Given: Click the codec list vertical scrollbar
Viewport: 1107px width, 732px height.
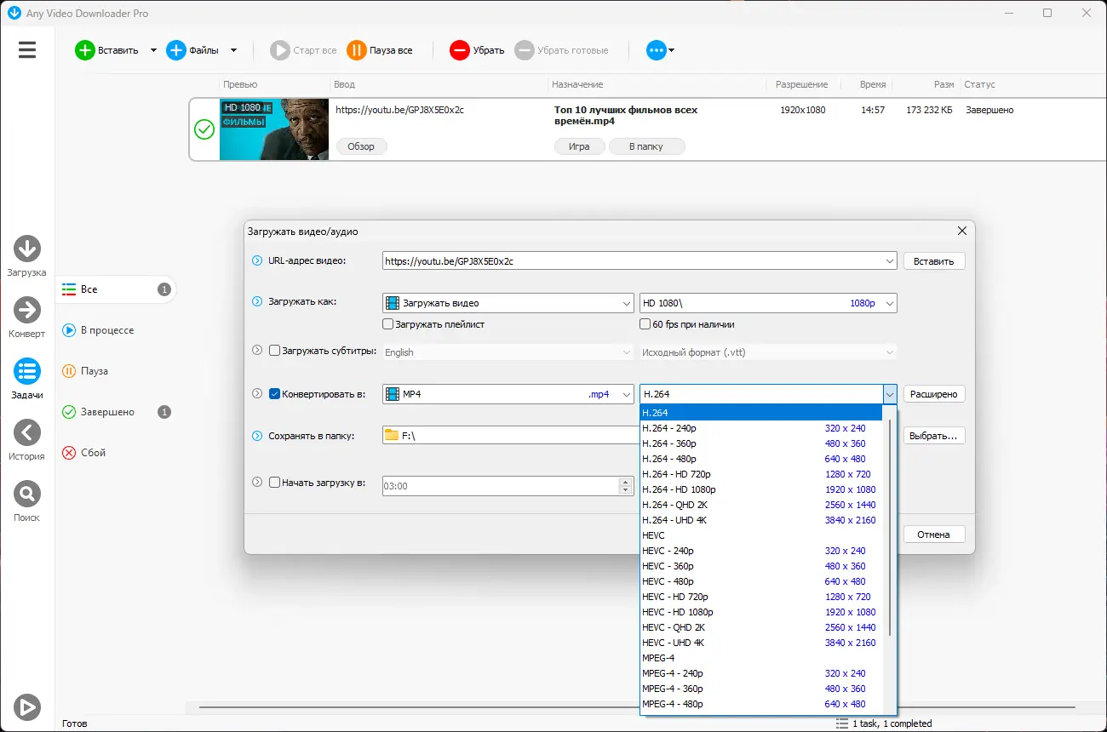Looking at the screenshot, I should 891,528.
